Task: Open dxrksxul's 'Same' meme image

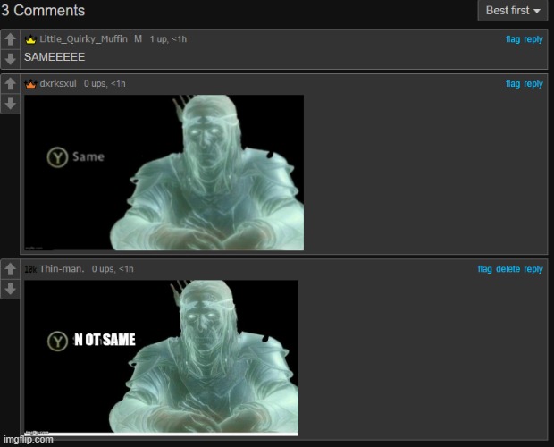Action: pyautogui.click(x=164, y=173)
